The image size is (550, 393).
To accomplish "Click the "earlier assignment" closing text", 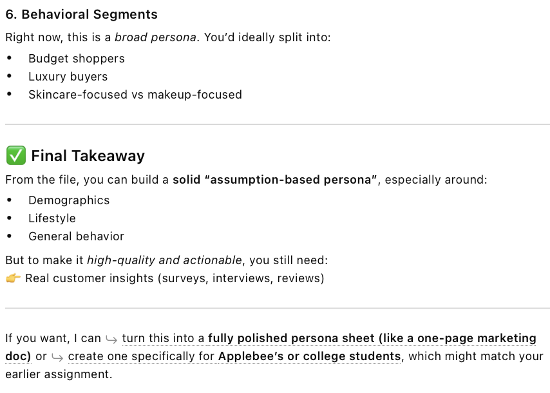I will pos(58,374).
